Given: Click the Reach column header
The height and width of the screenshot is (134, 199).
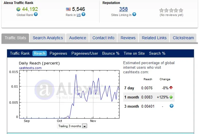Looking at the screenshot, I should coord(148,79).
